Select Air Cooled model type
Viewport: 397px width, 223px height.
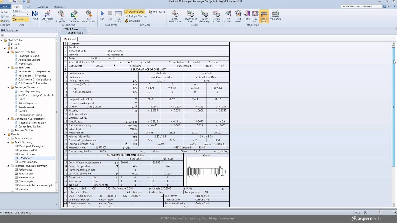(228, 16)
